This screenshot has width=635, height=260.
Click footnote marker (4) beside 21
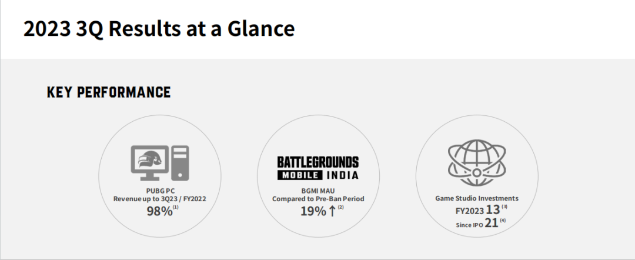pos(502,221)
